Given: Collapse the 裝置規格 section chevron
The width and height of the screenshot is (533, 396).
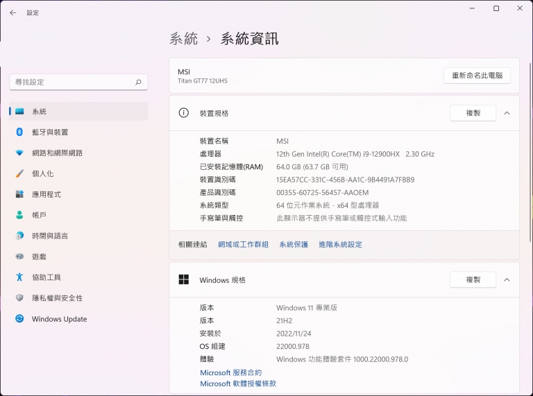Looking at the screenshot, I should (507, 113).
